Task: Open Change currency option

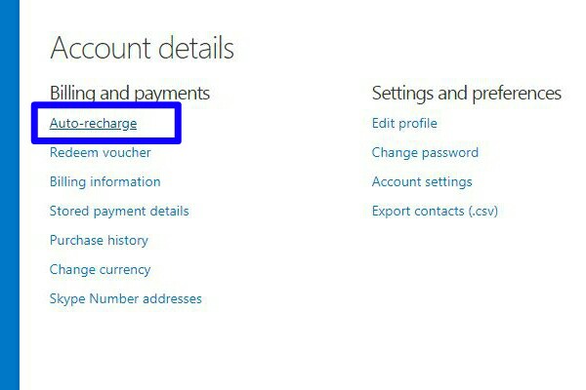Action: tap(100, 269)
